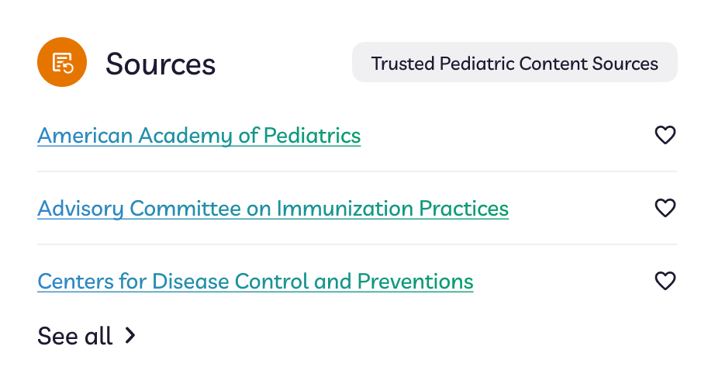This screenshot has width=715, height=391.
Task: Tap the heart icon on the middle source row
Action: (x=665, y=208)
